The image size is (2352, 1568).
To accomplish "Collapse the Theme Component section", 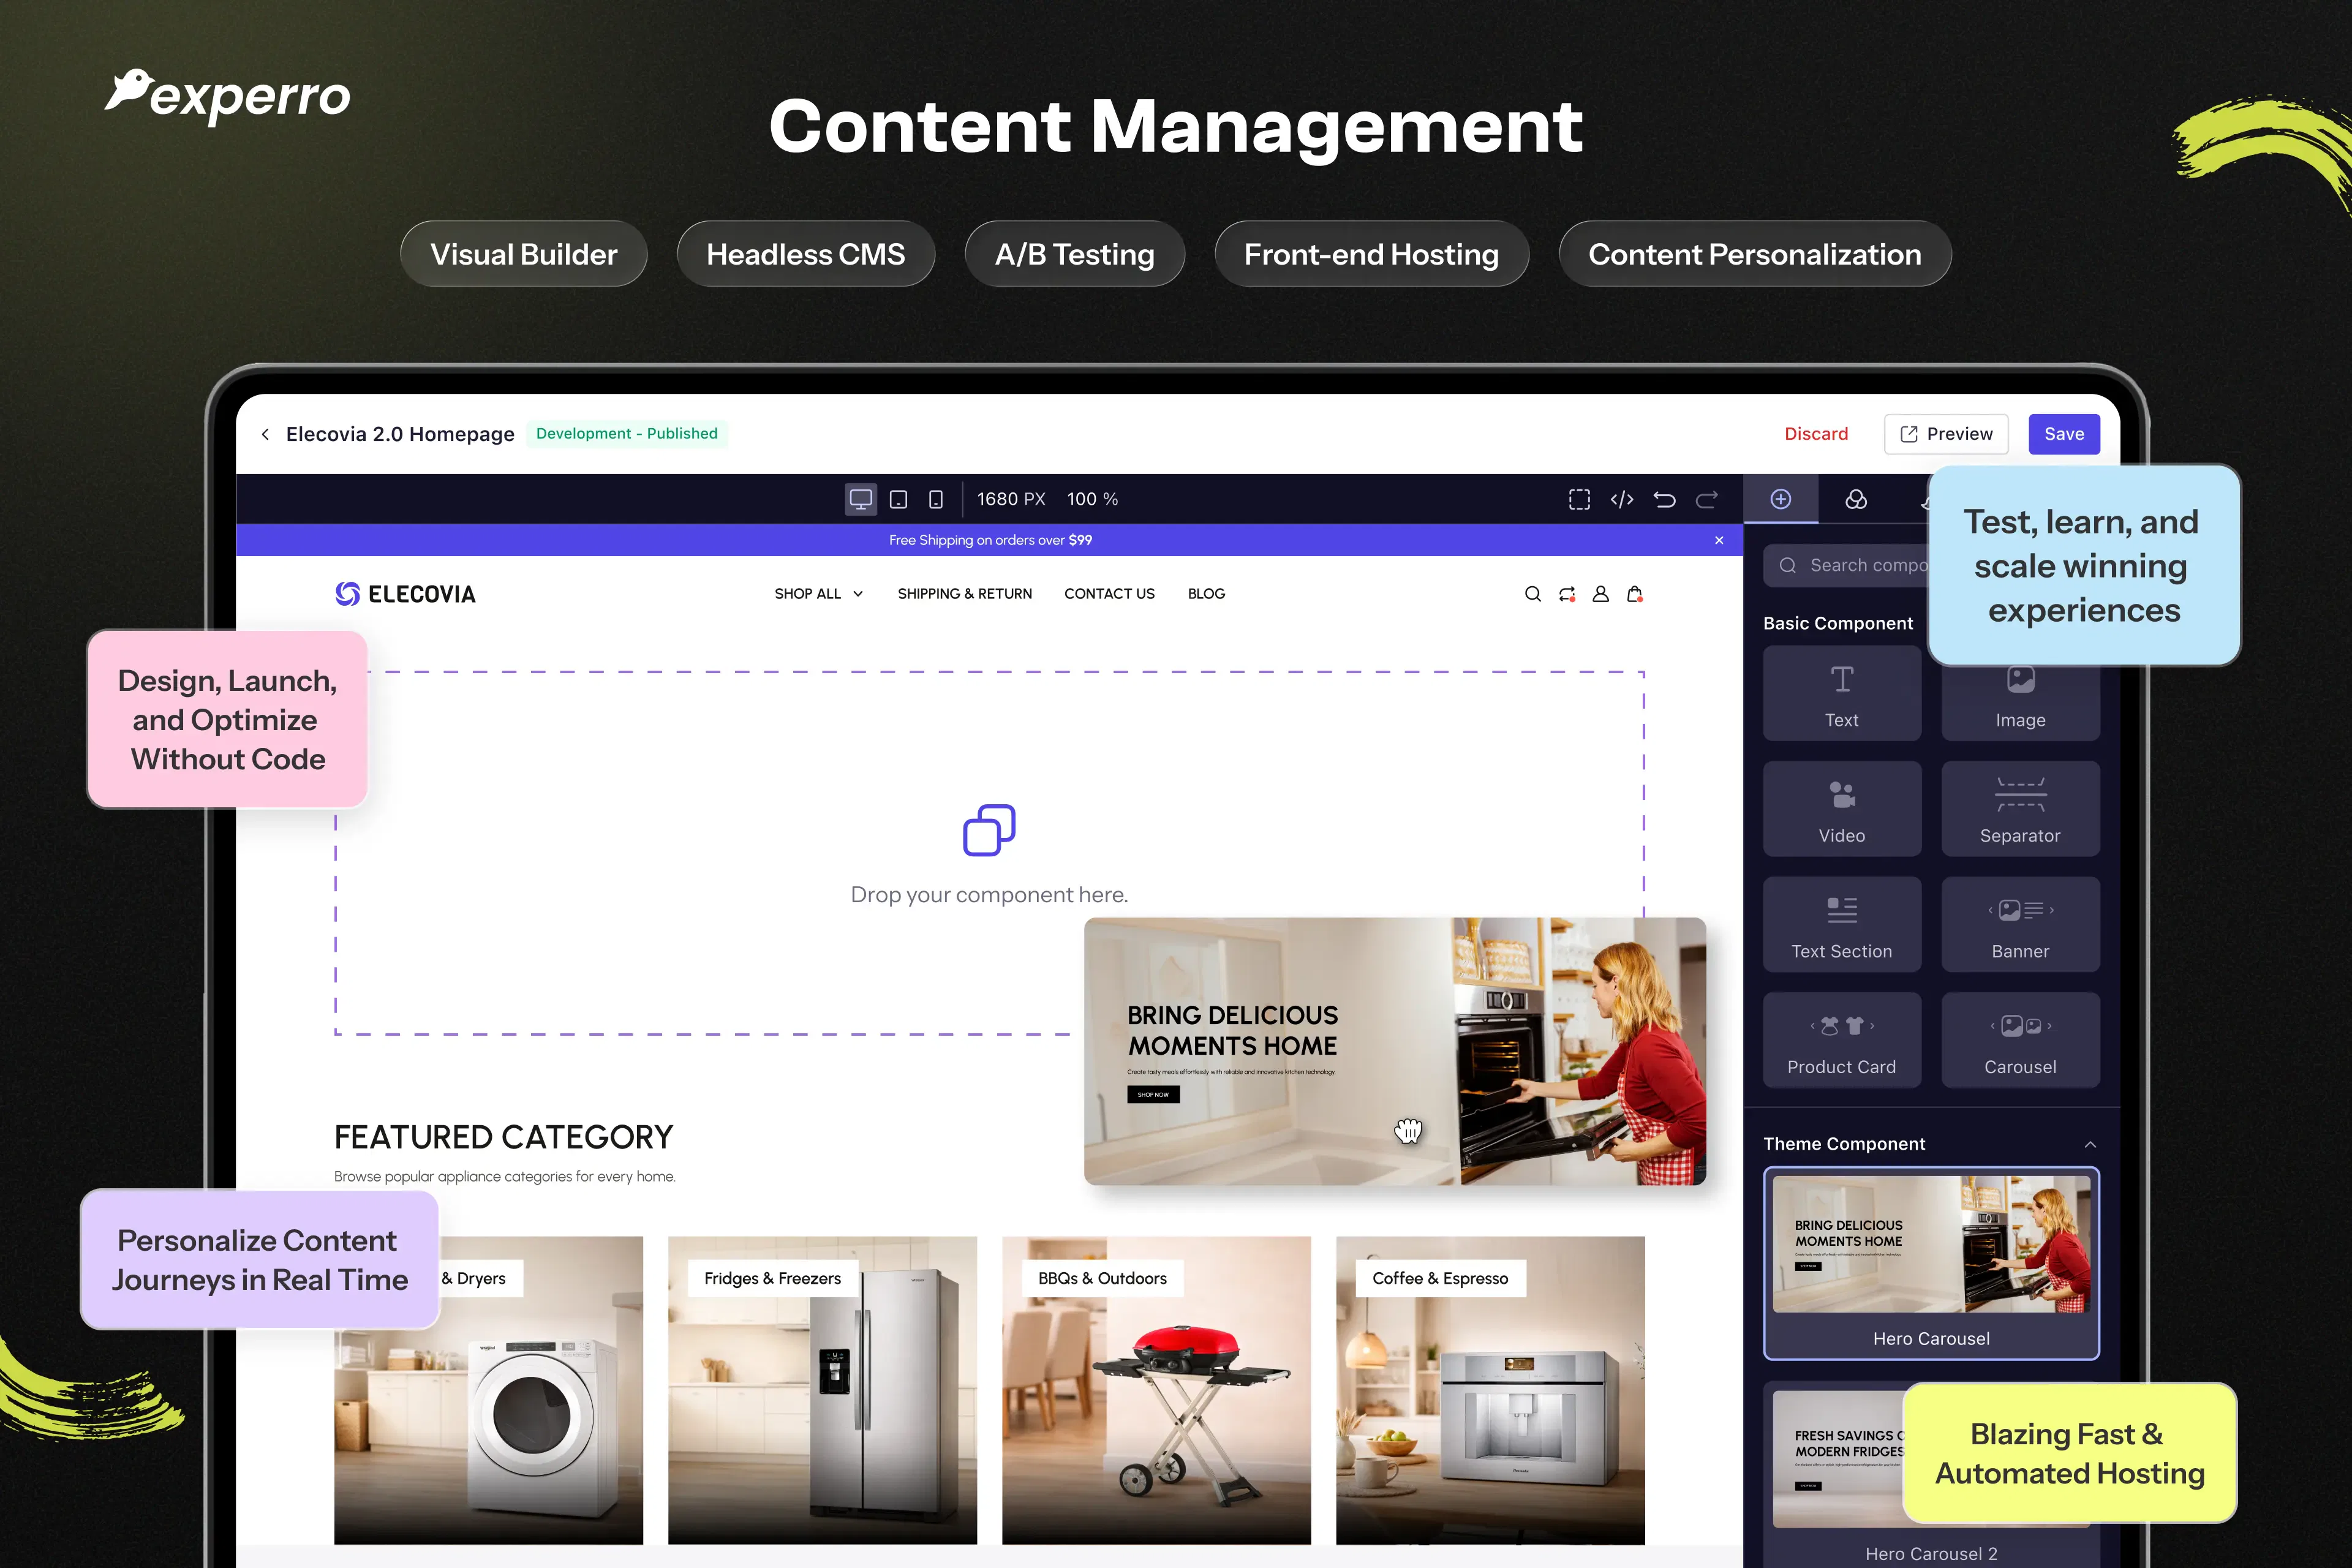I will [2089, 1144].
